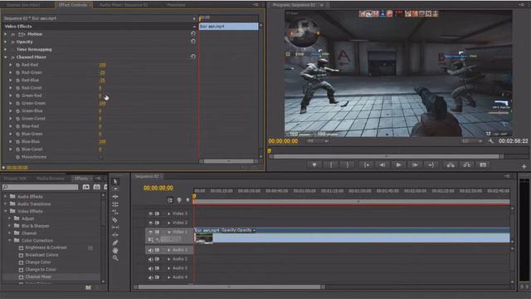Toggle Red-Red animation stopwatch

pos(17,65)
